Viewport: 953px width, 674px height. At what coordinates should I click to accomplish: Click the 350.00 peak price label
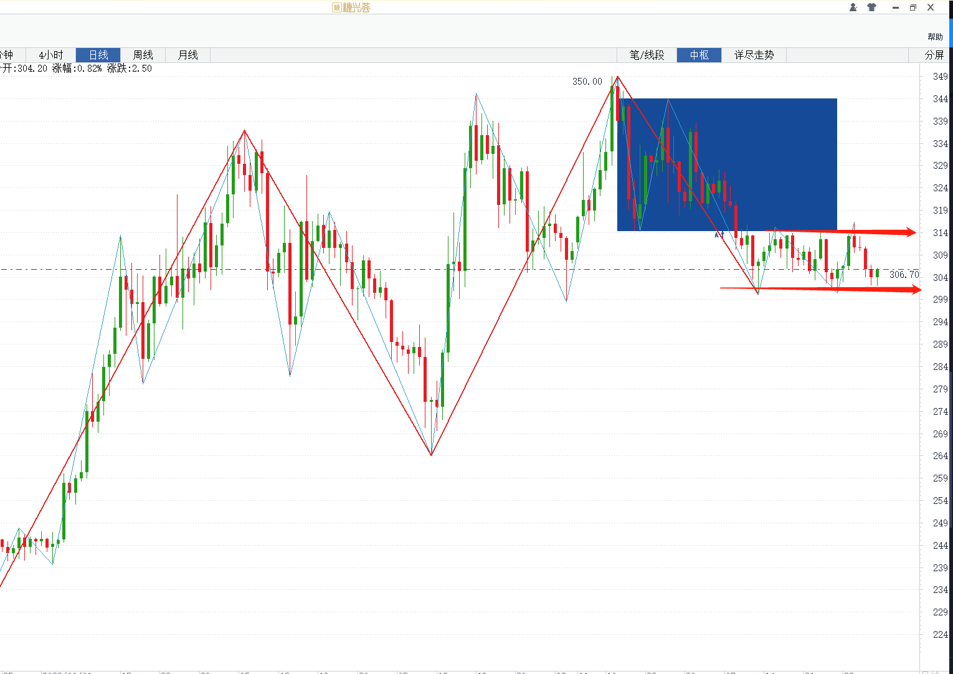tap(587, 82)
